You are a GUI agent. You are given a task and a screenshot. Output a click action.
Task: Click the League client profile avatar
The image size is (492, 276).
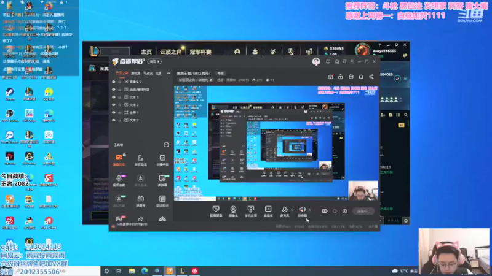(362, 50)
